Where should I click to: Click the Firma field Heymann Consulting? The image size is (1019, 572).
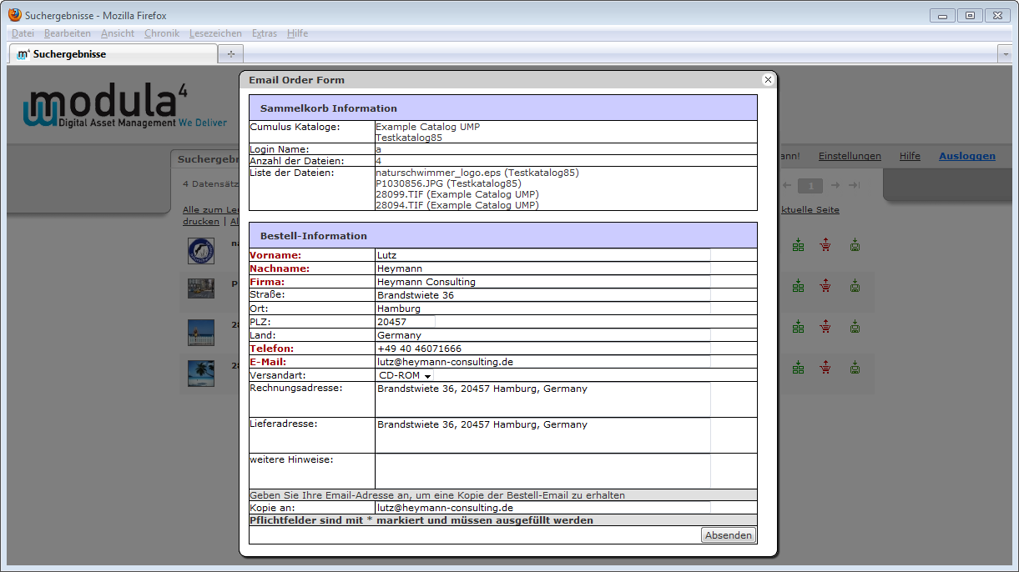(542, 282)
